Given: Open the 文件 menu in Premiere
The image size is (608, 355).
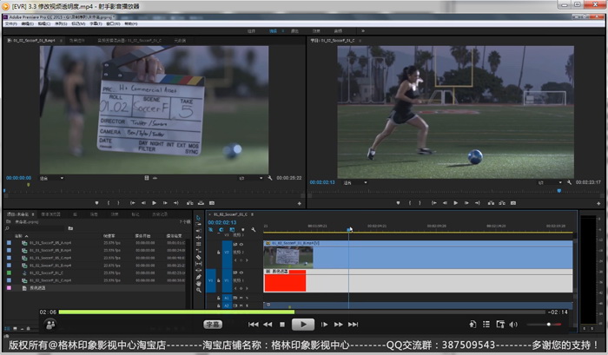Looking at the screenshot, I should point(10,23).
